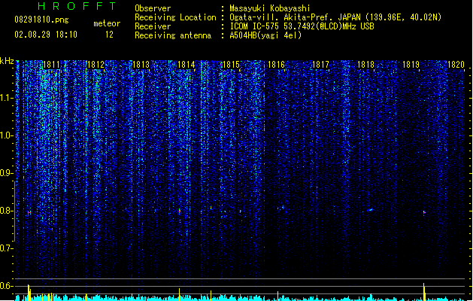
Task: Click the 0.6 kHz axis label
Action: pos(6,286)
